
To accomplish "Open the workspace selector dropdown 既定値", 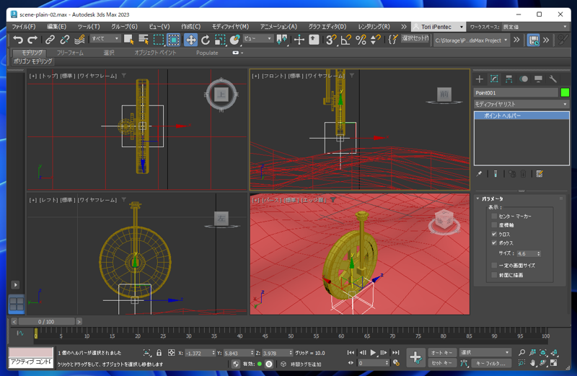I will (x=535, y=27).
